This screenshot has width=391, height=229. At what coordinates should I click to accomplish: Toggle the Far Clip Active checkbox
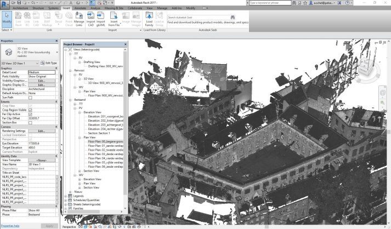pos(30,114)
